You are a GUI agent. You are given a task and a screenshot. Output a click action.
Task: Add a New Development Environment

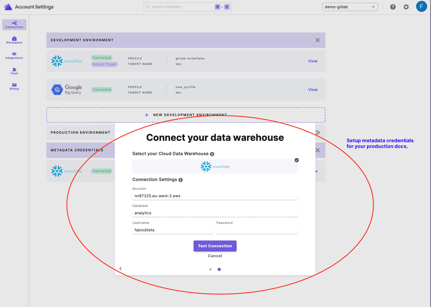click(x=186, y=115)
